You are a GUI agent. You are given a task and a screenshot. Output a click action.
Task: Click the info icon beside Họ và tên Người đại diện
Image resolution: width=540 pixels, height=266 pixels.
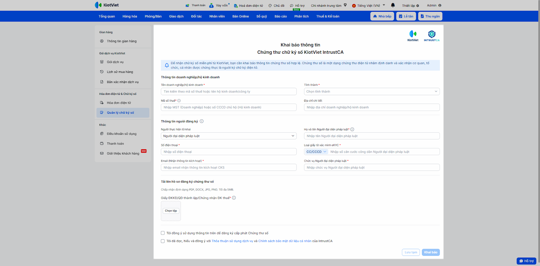(x=352, y=129)
